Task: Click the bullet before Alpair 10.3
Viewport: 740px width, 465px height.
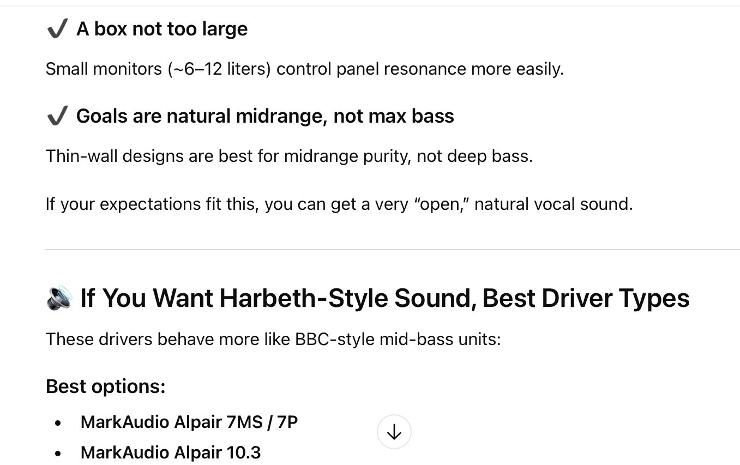Action: 58,454
